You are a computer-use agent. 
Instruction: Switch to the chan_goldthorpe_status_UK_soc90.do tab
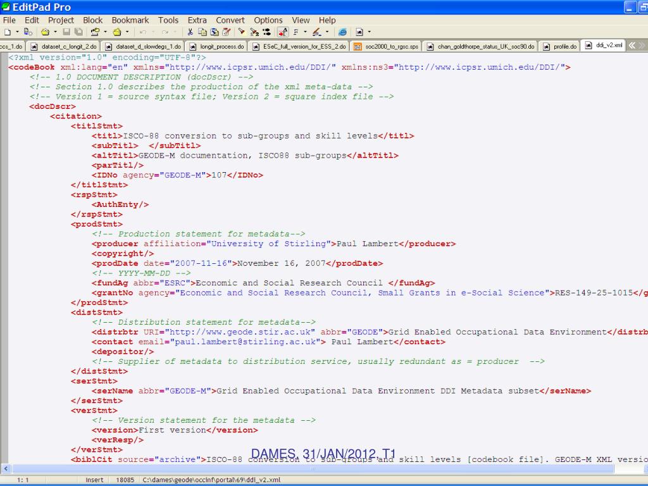click(x=481, y=46)
